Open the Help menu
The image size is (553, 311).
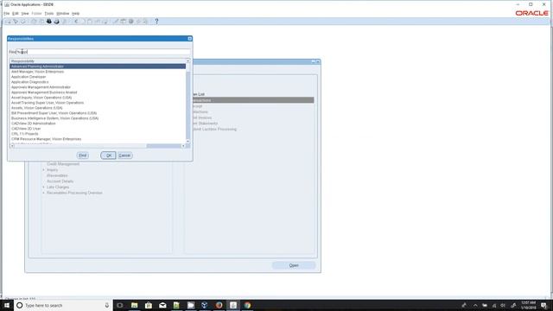point(75,14)
